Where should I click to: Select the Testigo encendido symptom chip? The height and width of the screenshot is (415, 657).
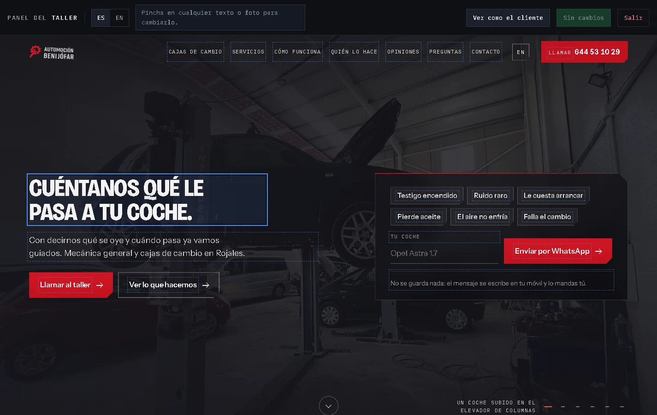427,196
